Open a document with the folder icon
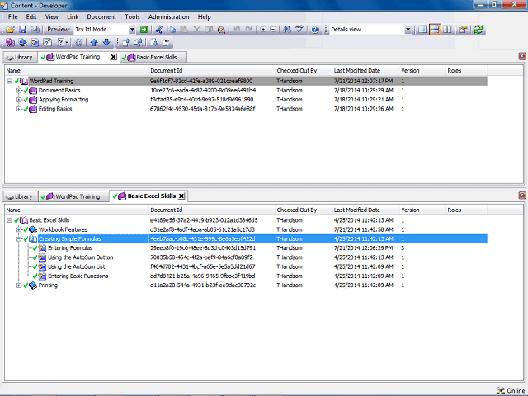Image resolution: width=528 pixels, height=396 pixels. pos(10,30)
